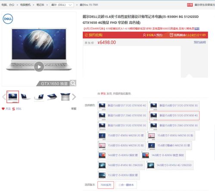The height and width of the screenshot is (192, 215).
Task: Click the 5128人预约 reservation count
Action: 154,35
